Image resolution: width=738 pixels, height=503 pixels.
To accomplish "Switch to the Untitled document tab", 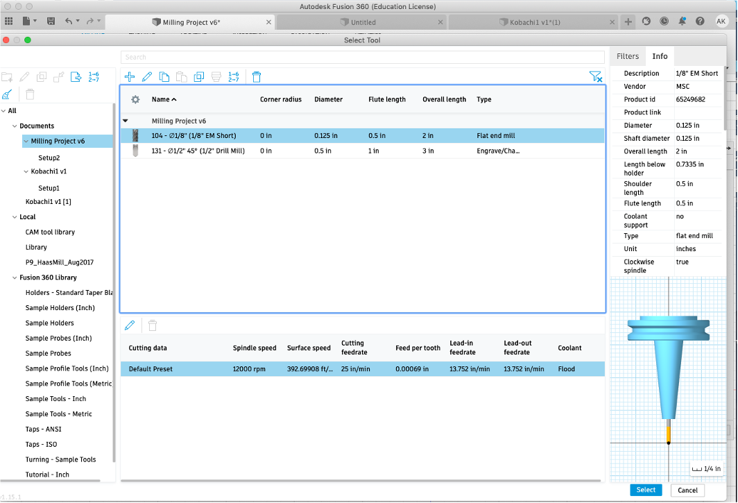I will (363, 22).
